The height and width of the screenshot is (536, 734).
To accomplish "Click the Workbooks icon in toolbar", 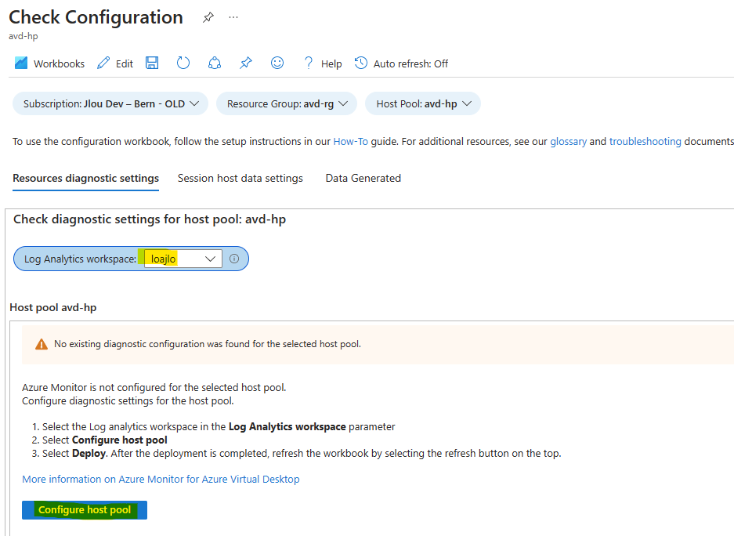I will [x=21, y=63].
